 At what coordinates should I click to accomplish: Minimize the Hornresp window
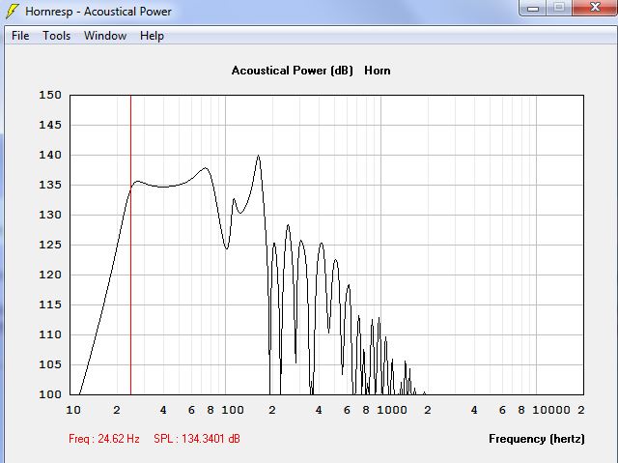(533, 7)
